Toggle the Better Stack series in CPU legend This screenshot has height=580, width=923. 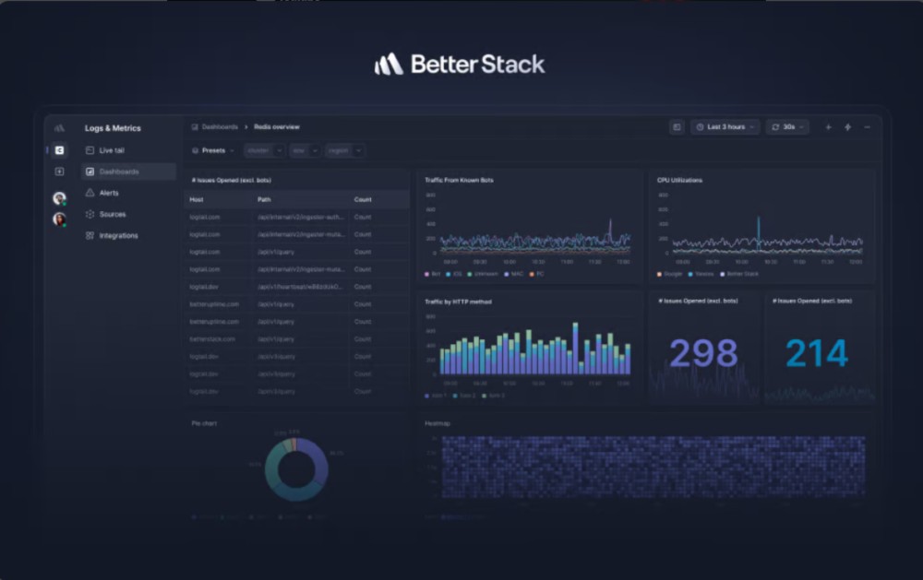(x=738, y=274)
